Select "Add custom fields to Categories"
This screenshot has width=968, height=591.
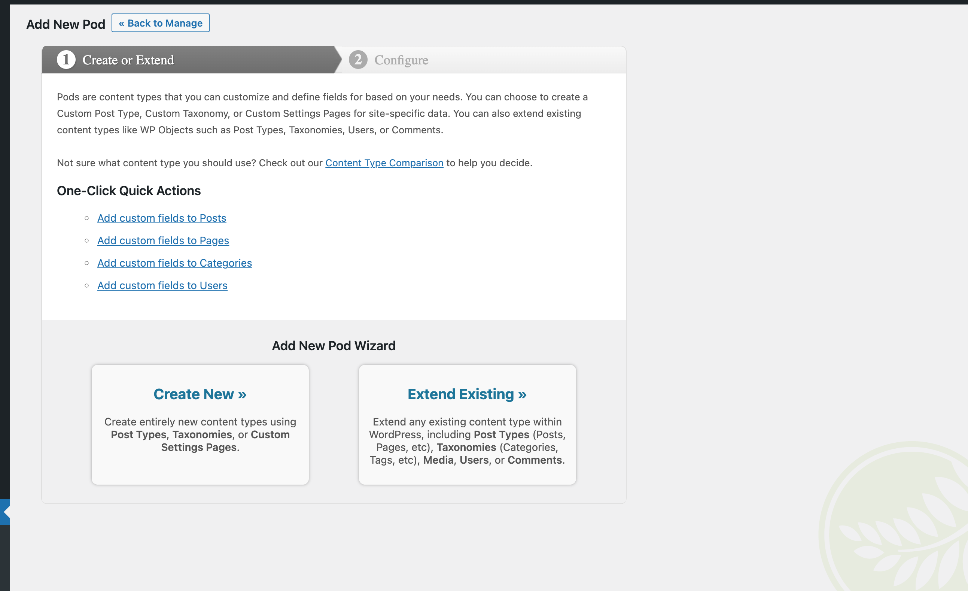coord(174,263)
